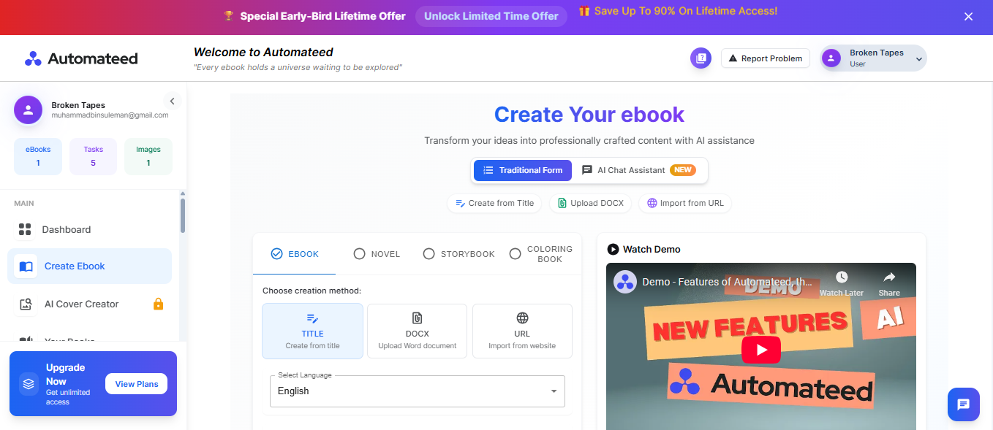Screen dimensions: 993x430
Task: Click the language dropdown arrow
Action: (554, 392)
